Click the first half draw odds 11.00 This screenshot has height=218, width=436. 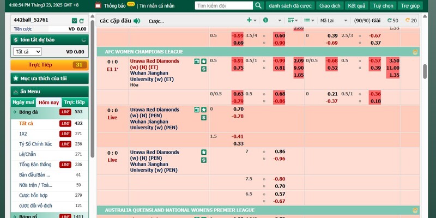pos(392,68)
